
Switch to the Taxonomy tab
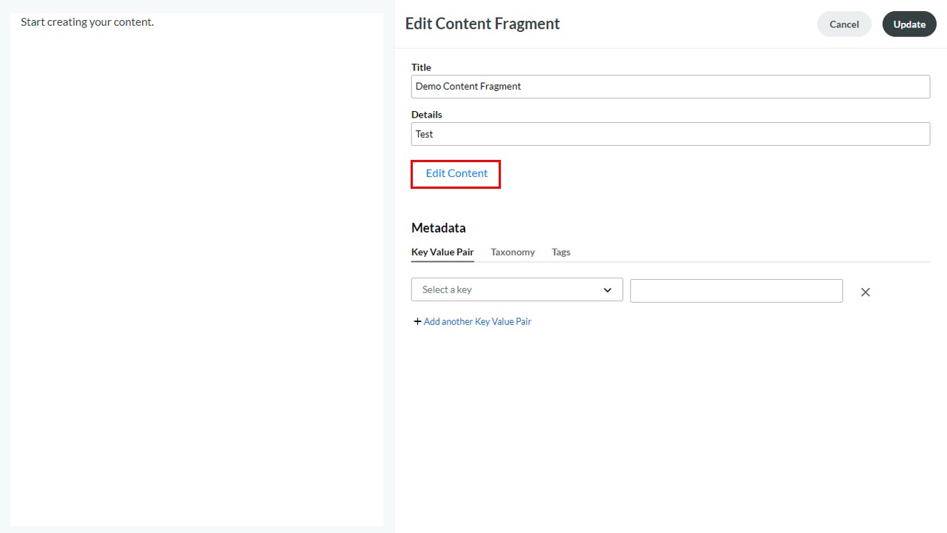pyautogui.click(x=513, y=252)
